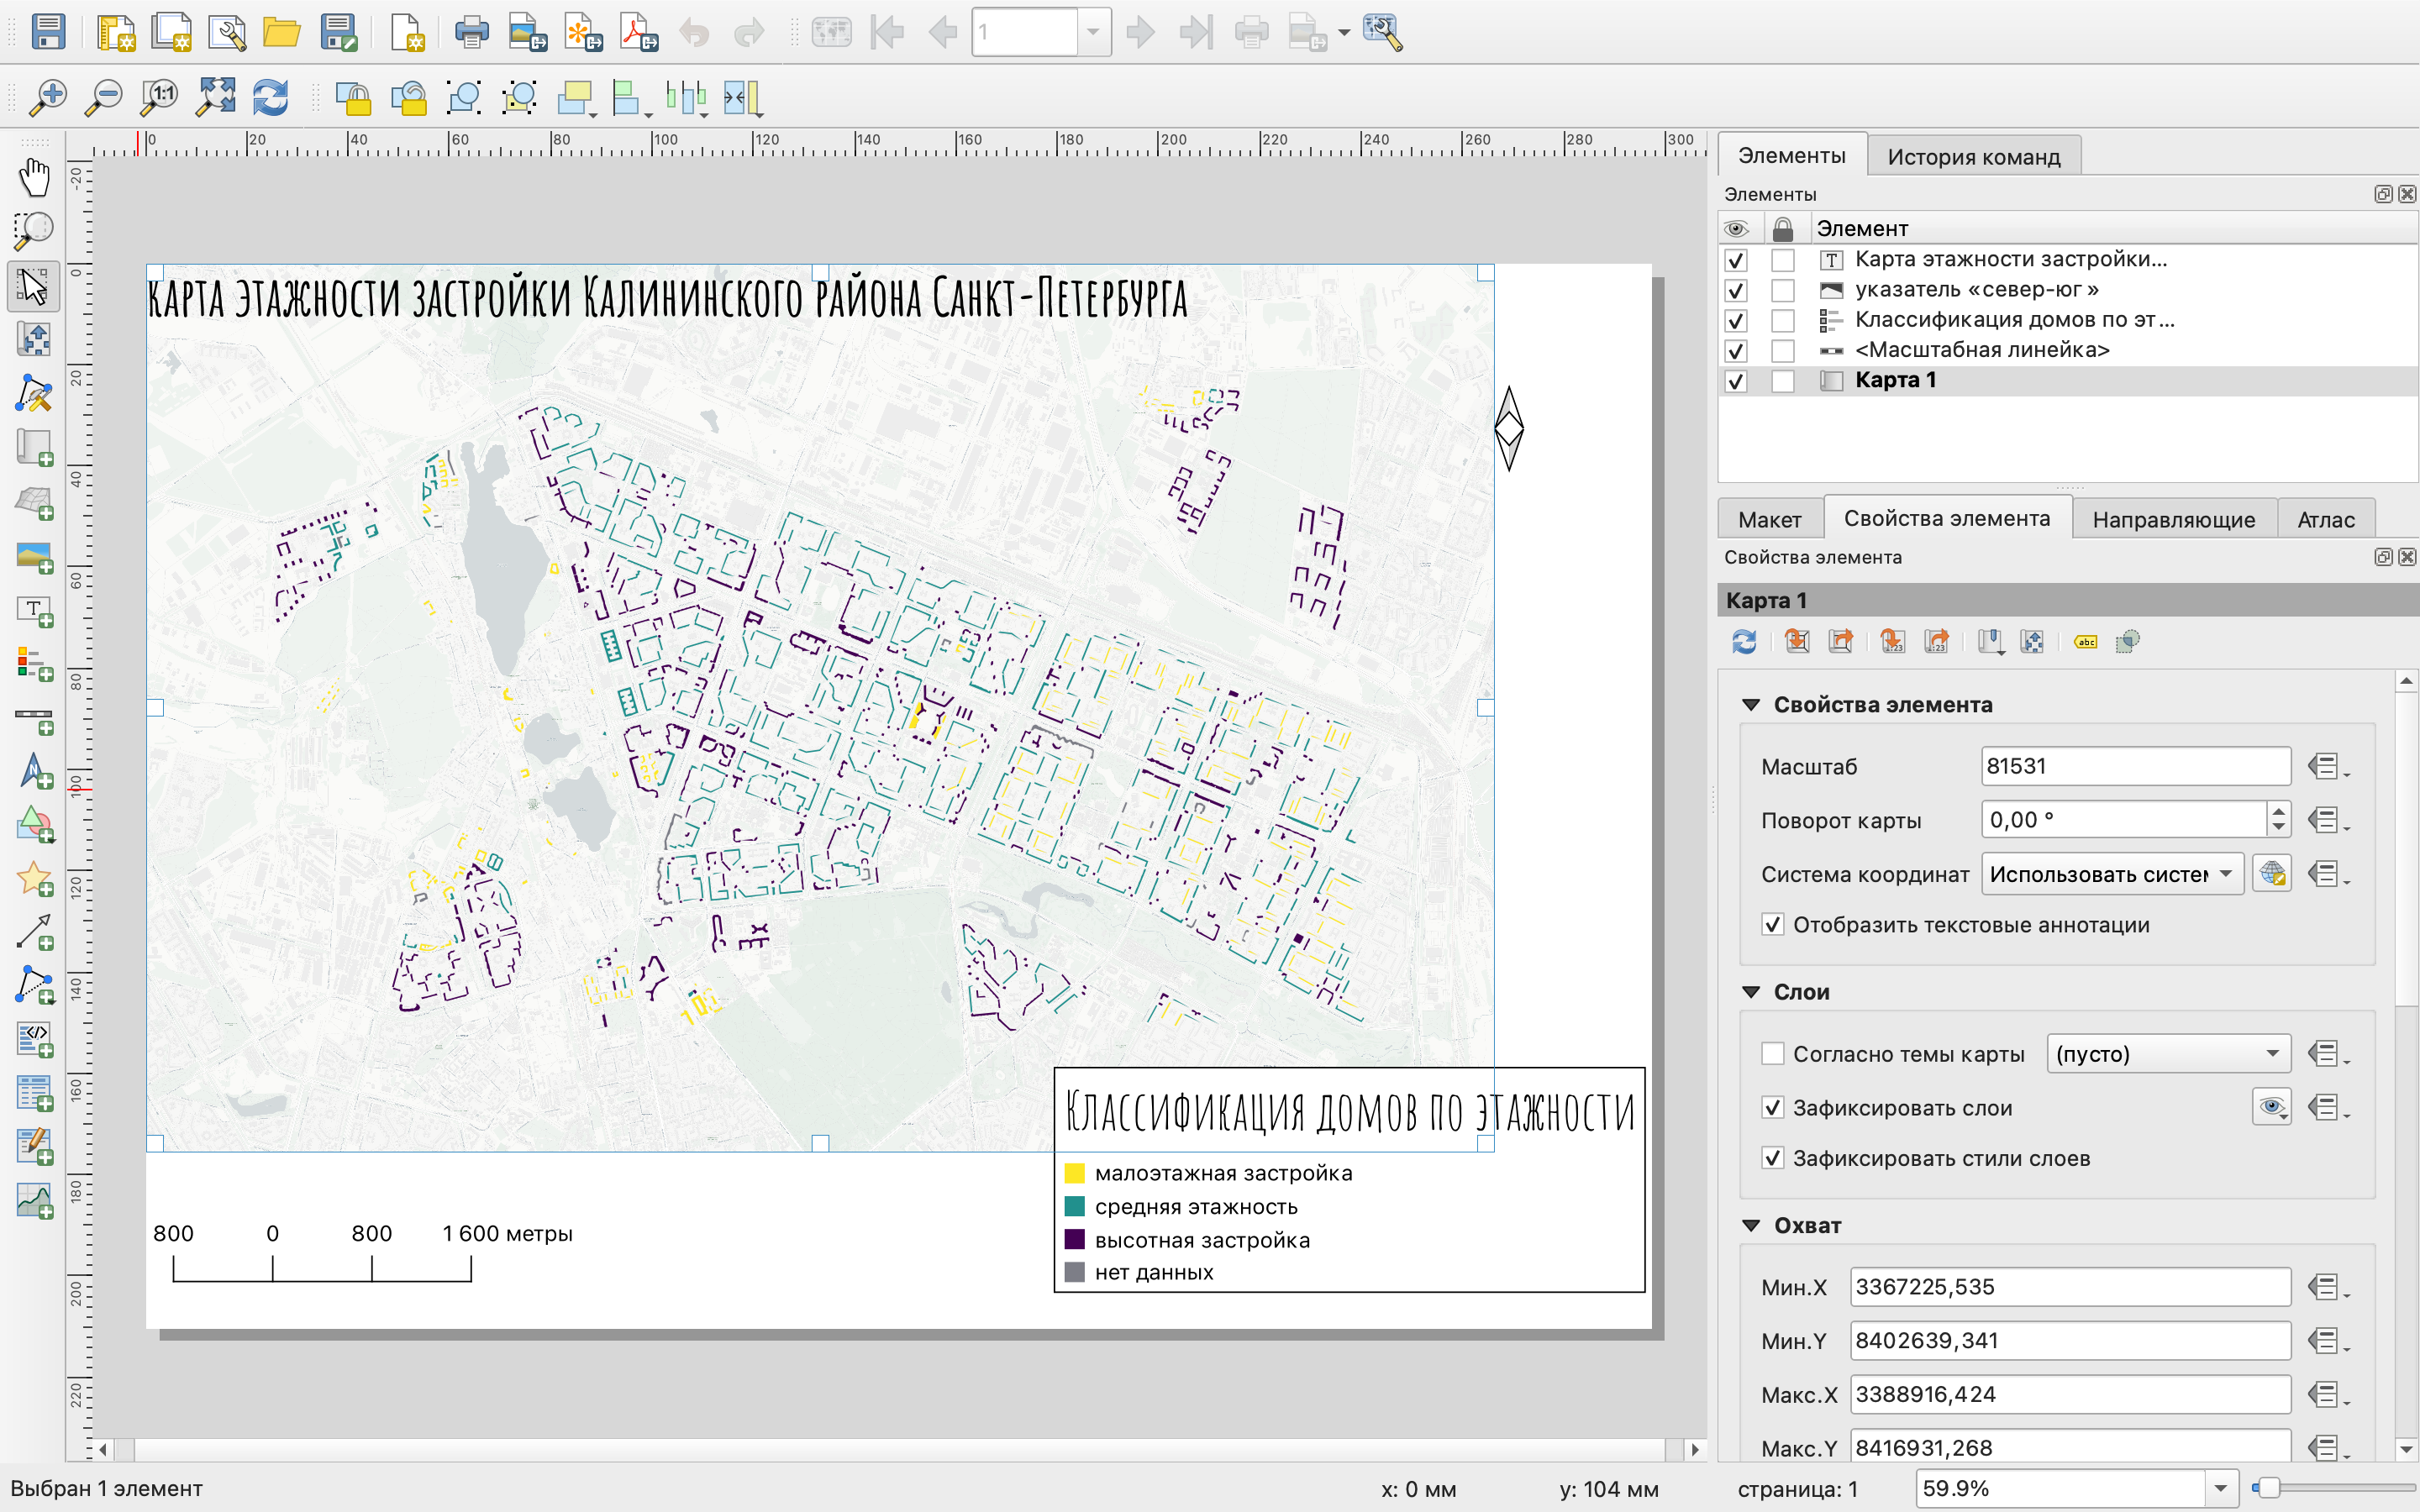Click the Save layout icon
This screenshot has height=1512, width=2420.
(48, 32)
